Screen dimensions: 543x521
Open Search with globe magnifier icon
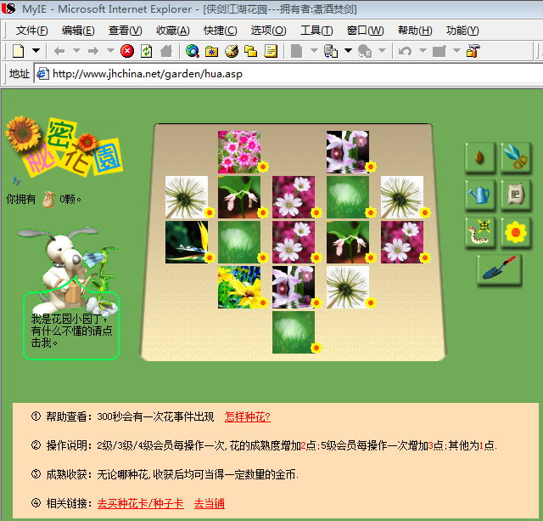coord(193,51)
